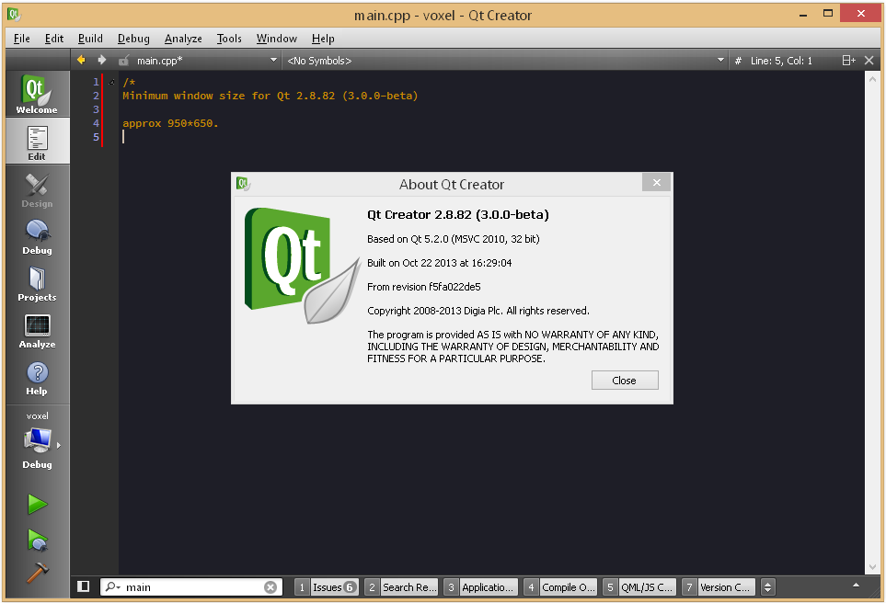Open the output pane selector stepper
Image resolution: width=886 pixels, height=603 pixels.
point(767,587)
